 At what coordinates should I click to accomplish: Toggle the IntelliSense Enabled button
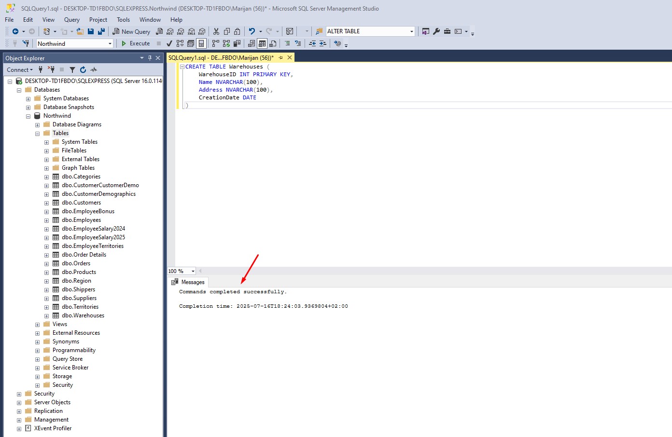201,43
